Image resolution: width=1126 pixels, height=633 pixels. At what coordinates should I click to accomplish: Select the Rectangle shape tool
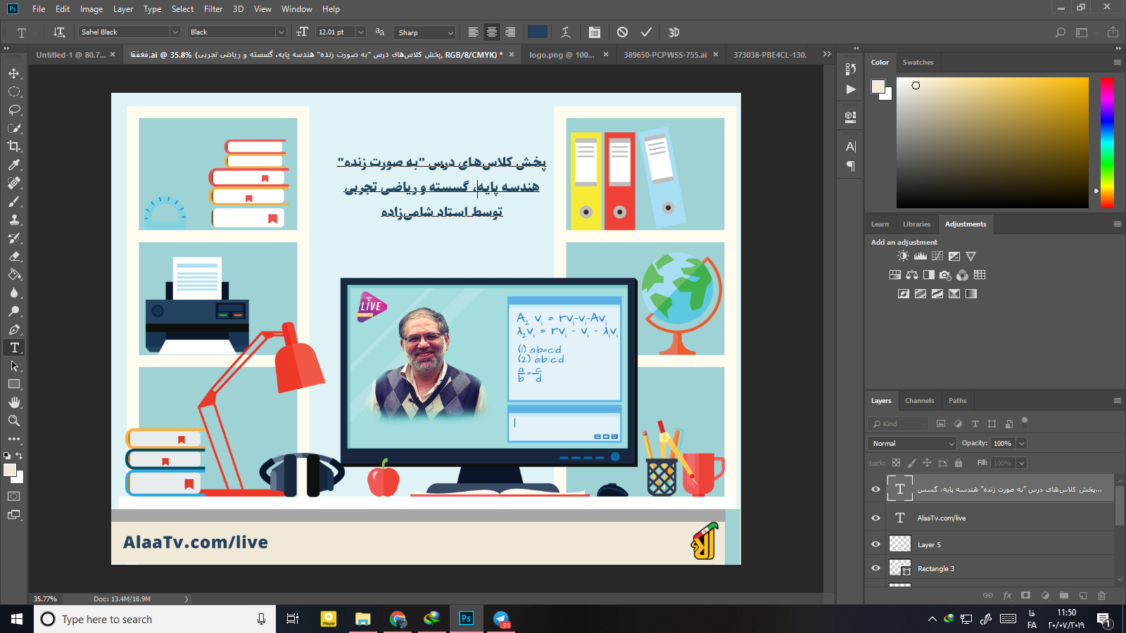pos(14,385)
